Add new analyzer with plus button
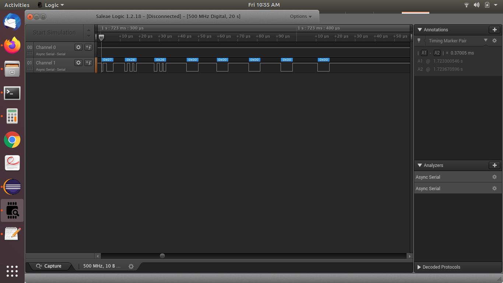Image resolution: width=503 pixels, height=283 pixels. [x=495, y=165]
